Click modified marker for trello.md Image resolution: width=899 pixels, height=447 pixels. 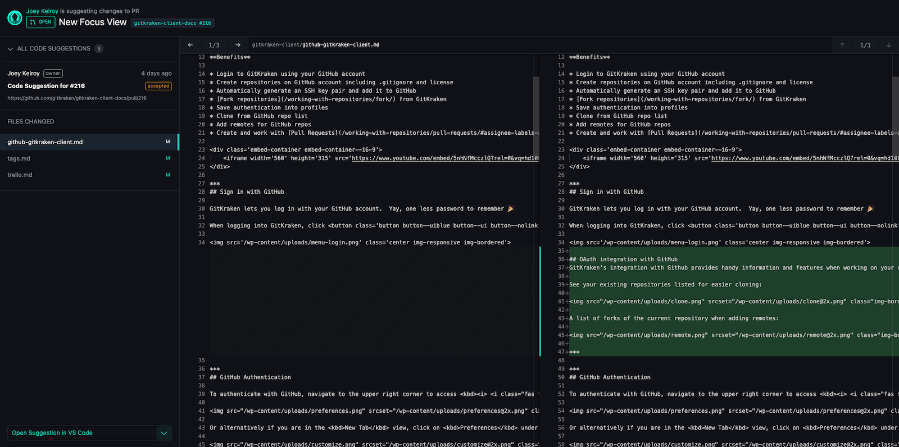coord(167,175)
